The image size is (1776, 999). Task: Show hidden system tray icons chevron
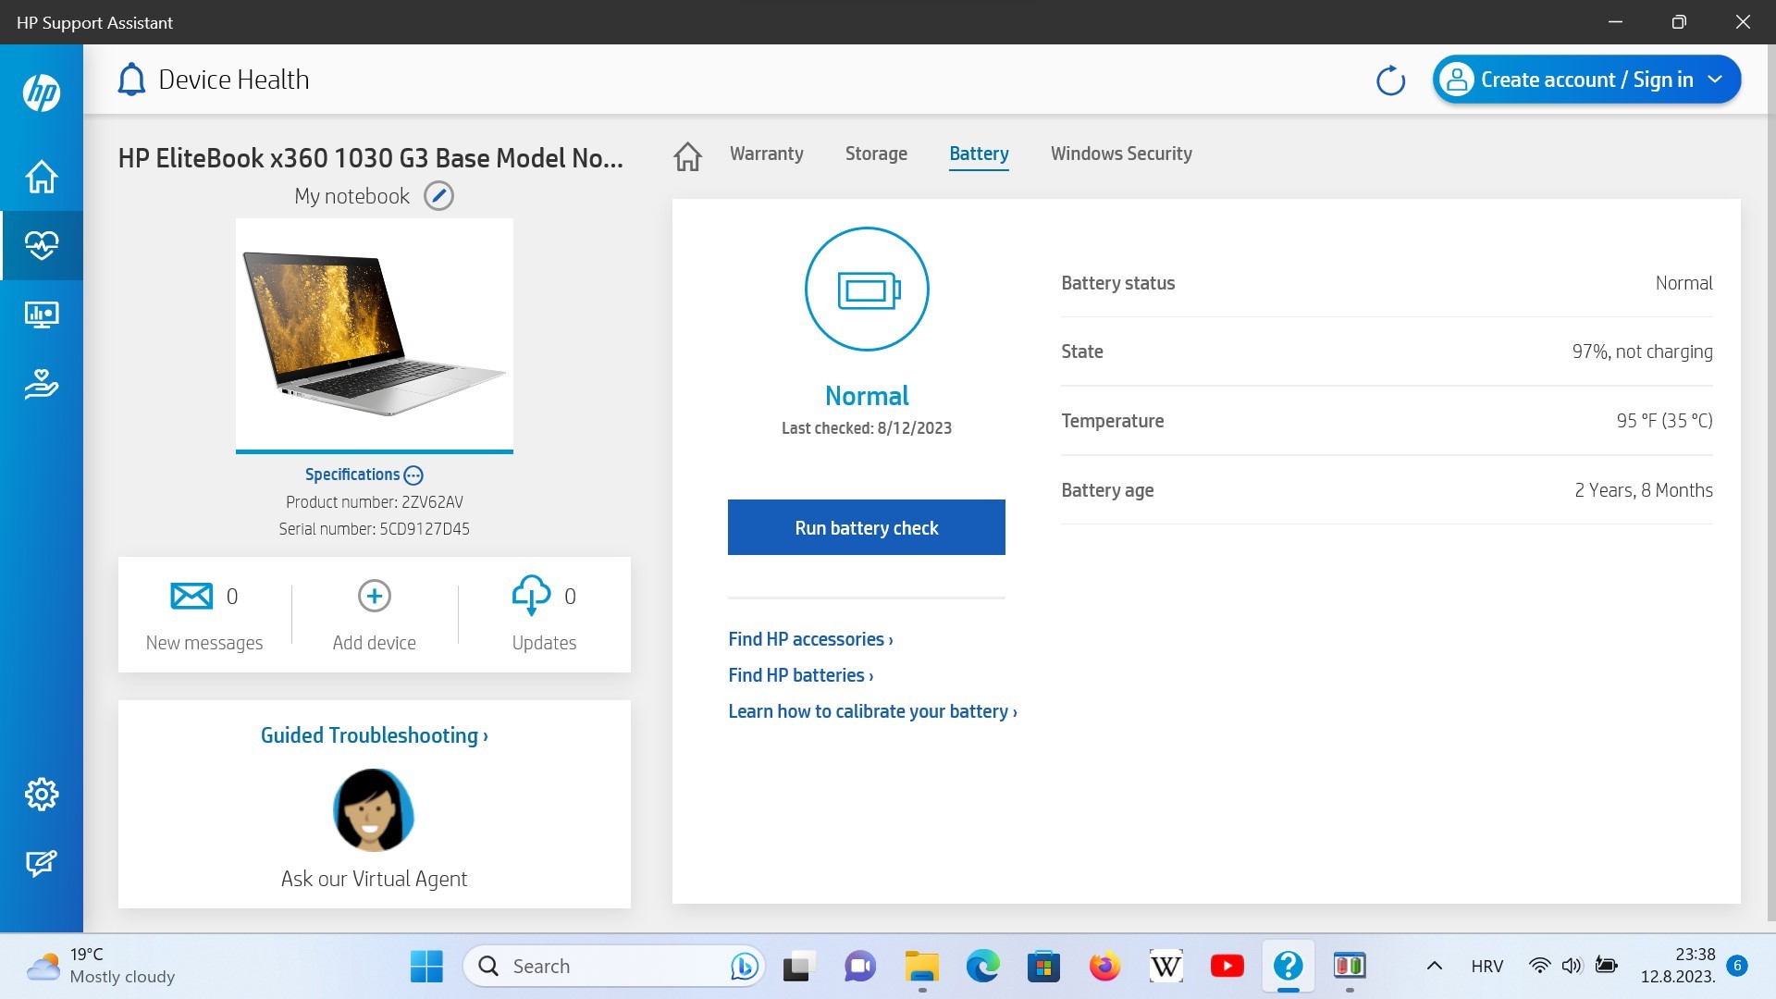(x=1434, y=967)
